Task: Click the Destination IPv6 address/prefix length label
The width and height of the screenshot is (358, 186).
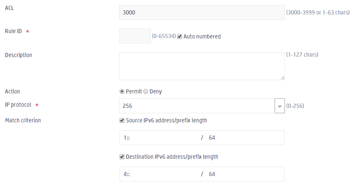Action: tap(172, 157)
